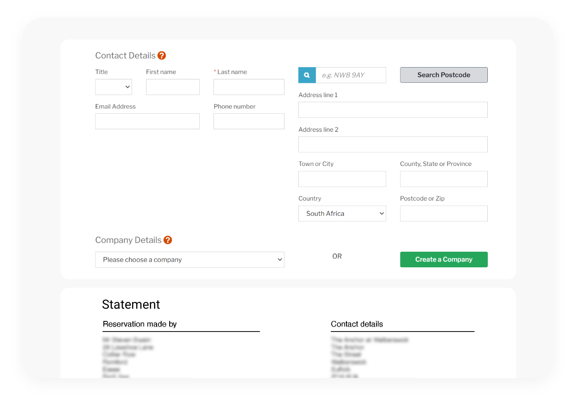Focus the County, State or Province field

(443, 179)
